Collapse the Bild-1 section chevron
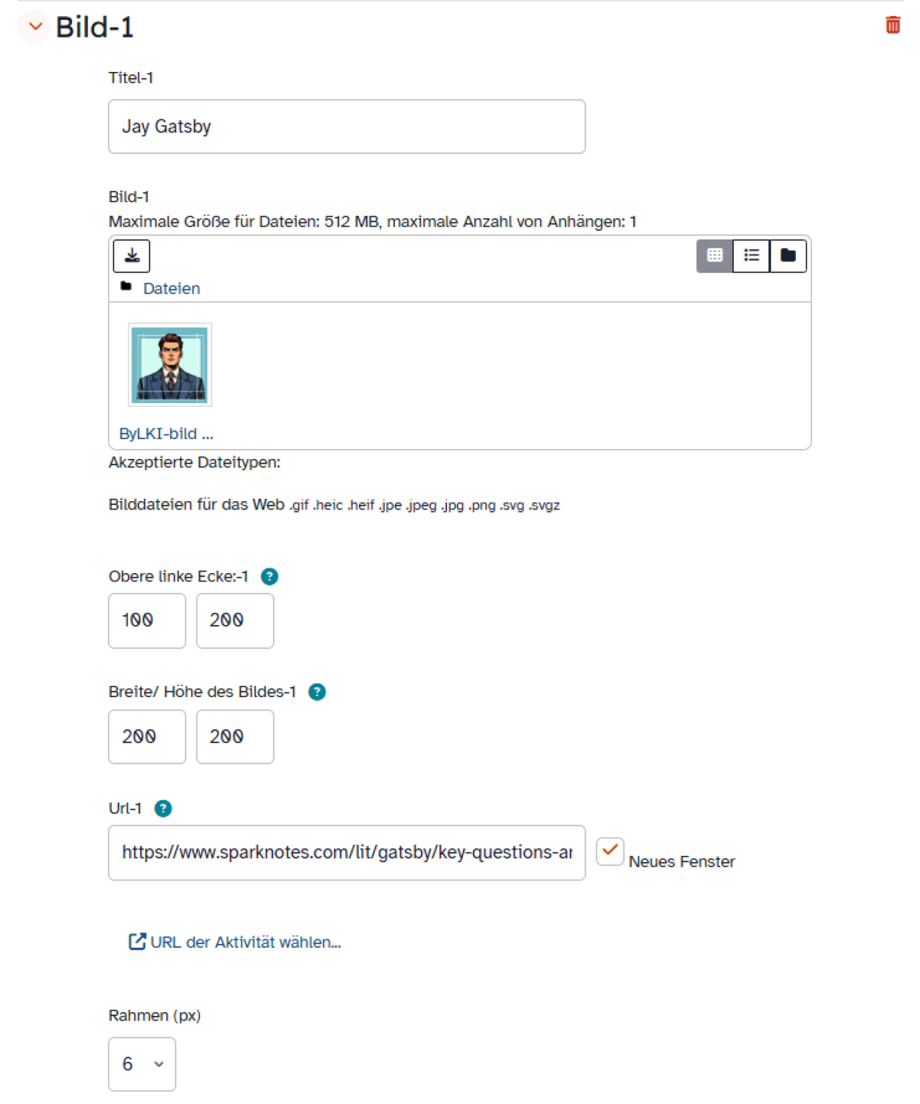Image resolution: width=920 pixels, height=1104 pixels. (x=35, y=27)
